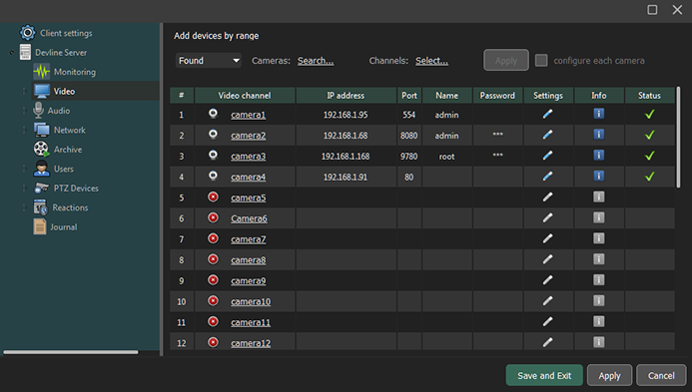Collapse the Devline Server tree node
Image resolution: width=692 pixels, height=392 pixels.
[x=12, y=53]
